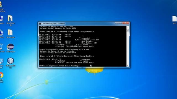Click the last command prompt line

pos(59,66)
